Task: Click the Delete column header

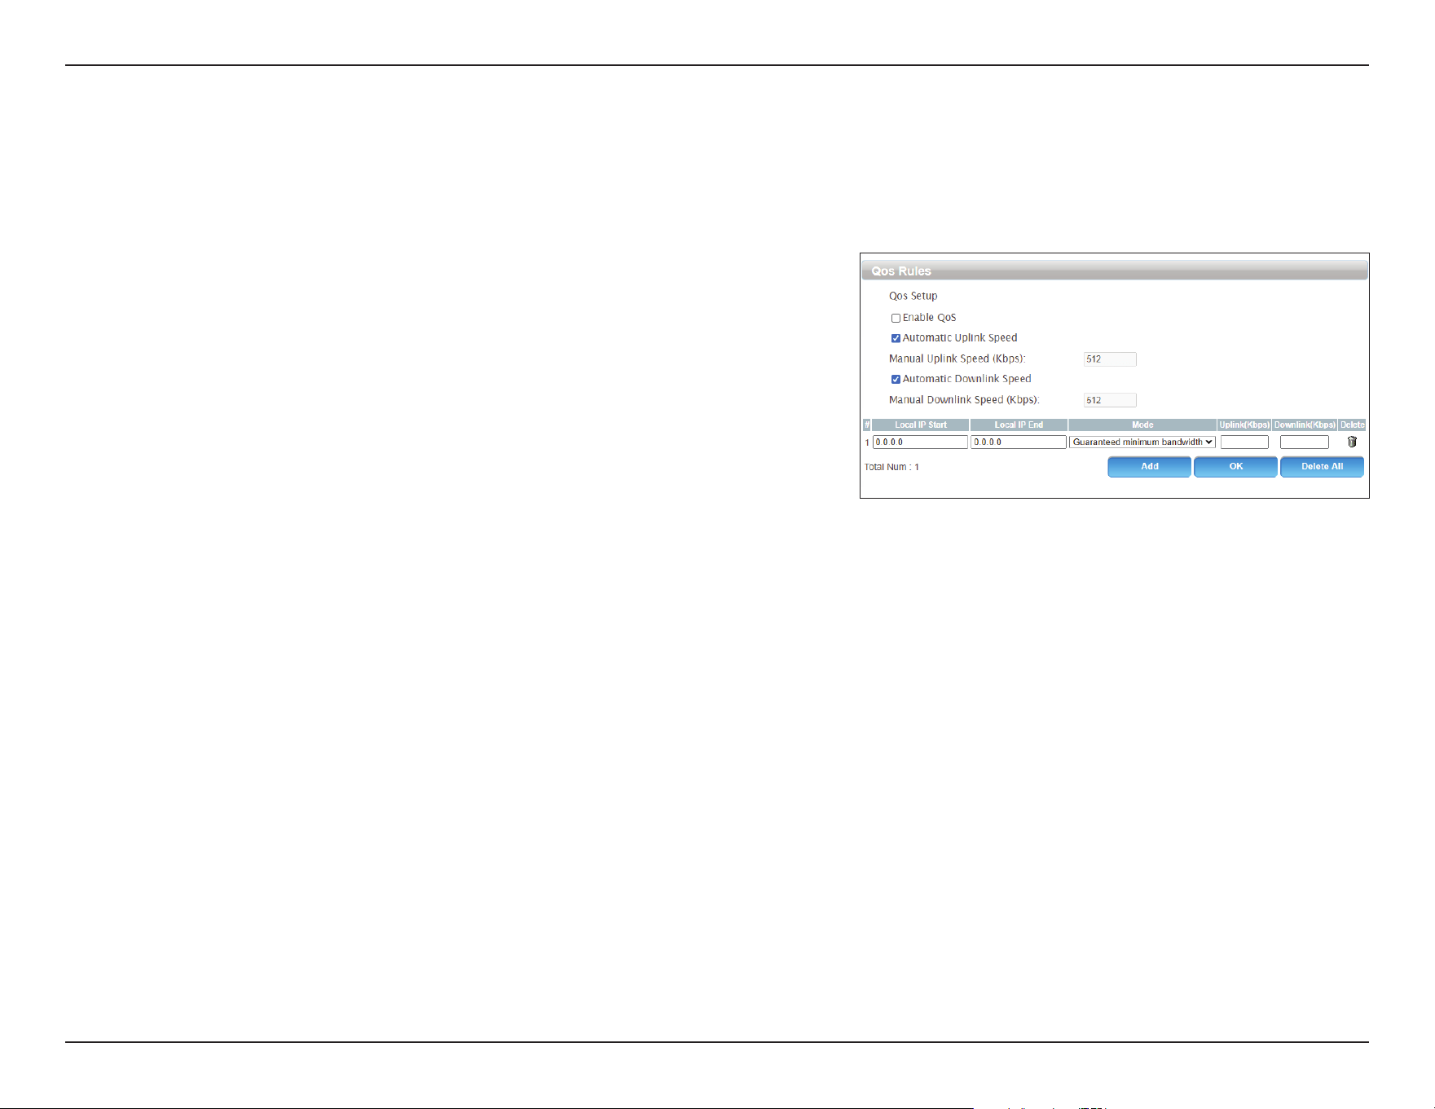Action: click(x=1352, y=425)
